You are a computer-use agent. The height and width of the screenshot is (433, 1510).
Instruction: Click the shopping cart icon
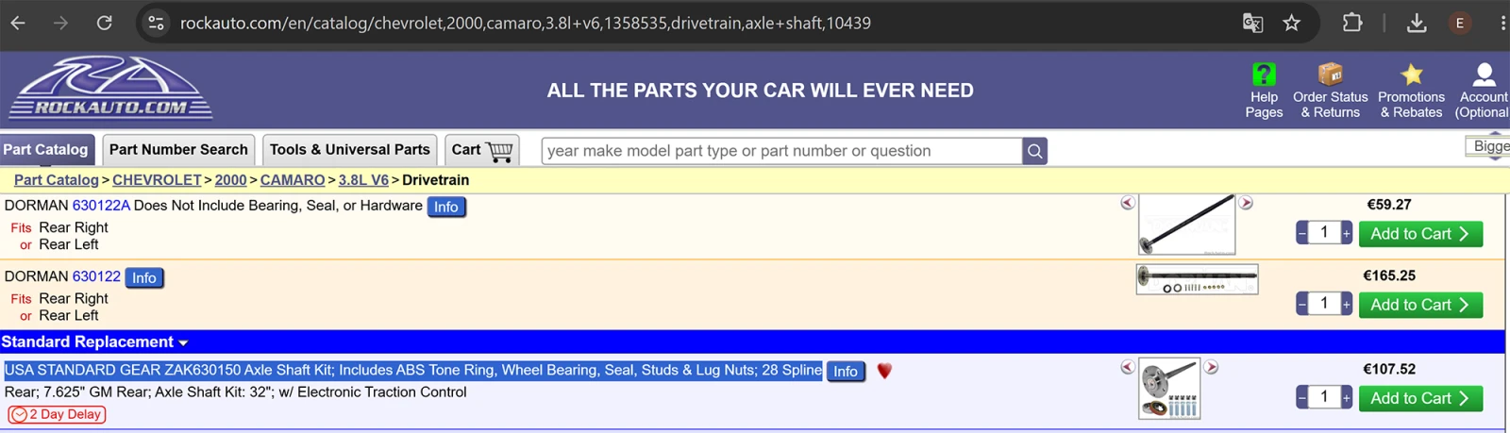499,151
